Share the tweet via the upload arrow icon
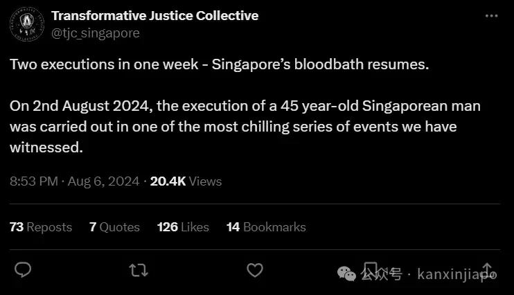 pyautogui.click(x=488, y=270)
